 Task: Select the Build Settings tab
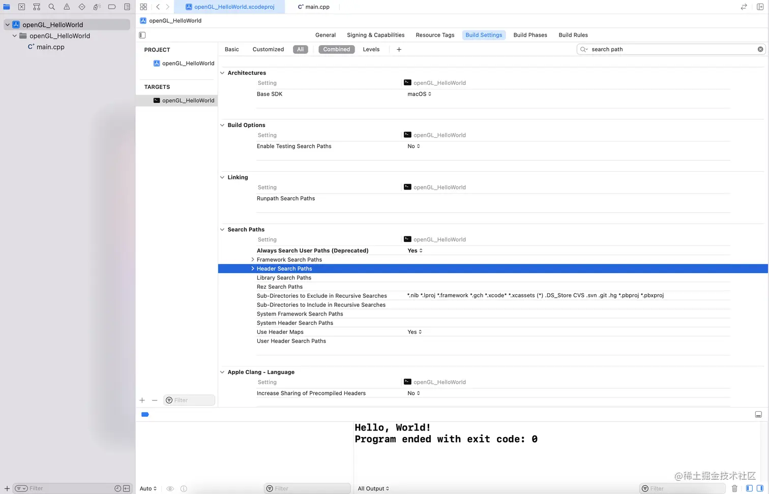pyautogui.click(x=484, y=35)
